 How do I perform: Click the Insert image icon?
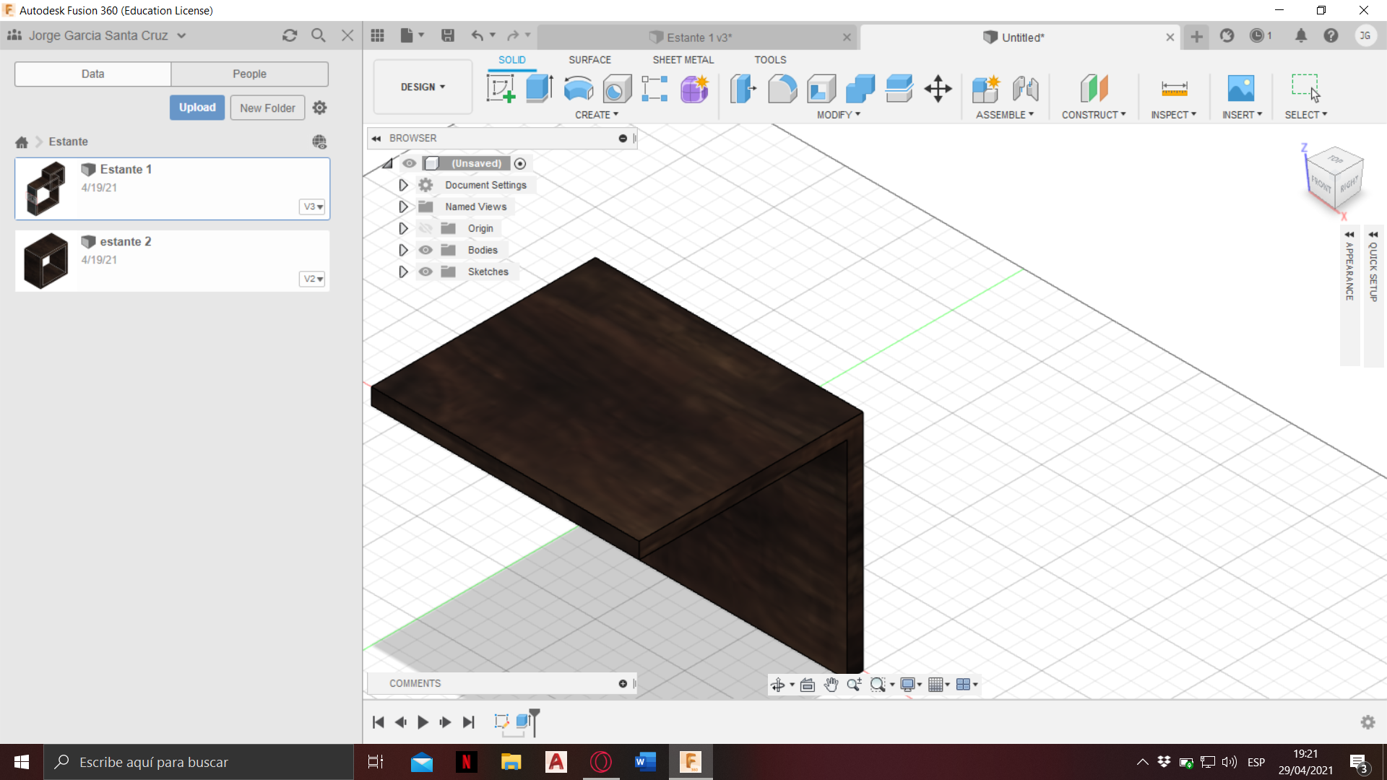pos(1241,89)
